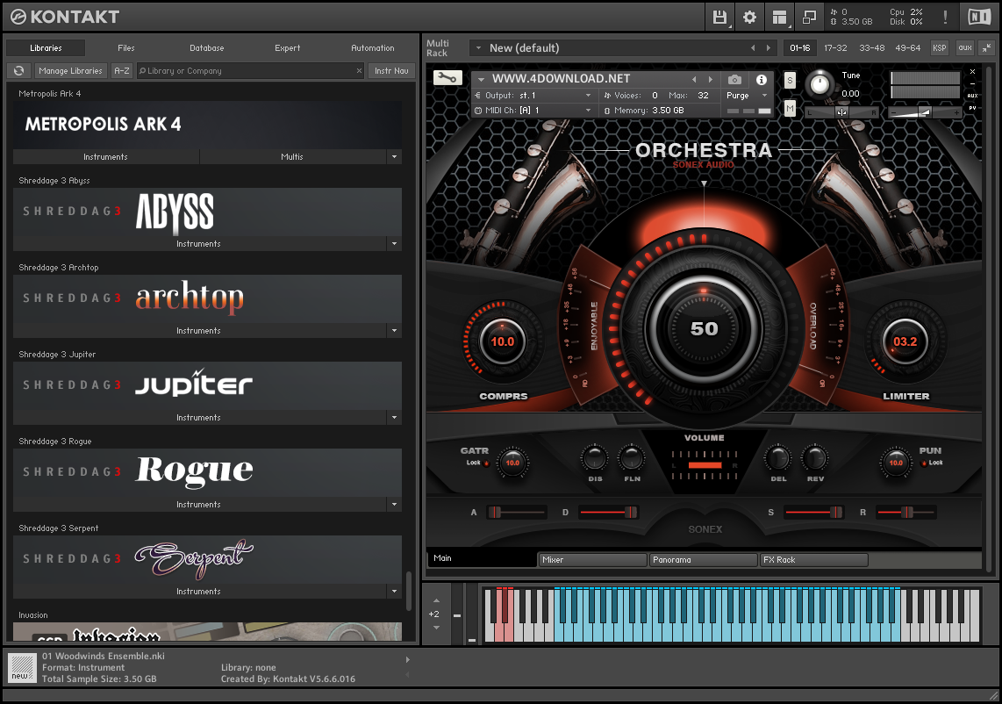Expand Metropolis Ark 4 options arrow
Viewport: 1002px width, 704px height.
click(x=394, y=156)
